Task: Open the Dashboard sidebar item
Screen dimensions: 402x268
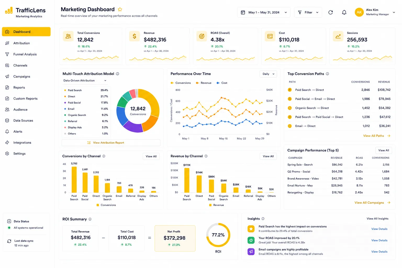Action: (x=26, y=32)
